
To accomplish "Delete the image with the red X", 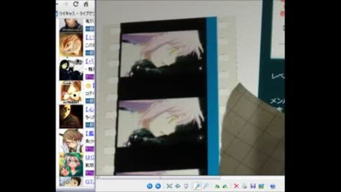I will [236, 186].
